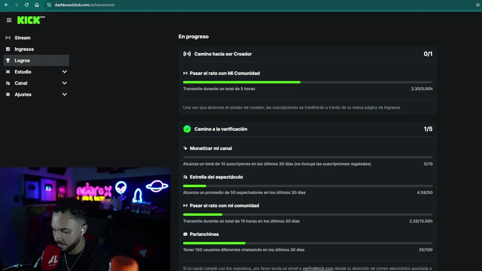Expand the Canal menu chevron
Screen dimensions: 482x271
tap(64, 83)
